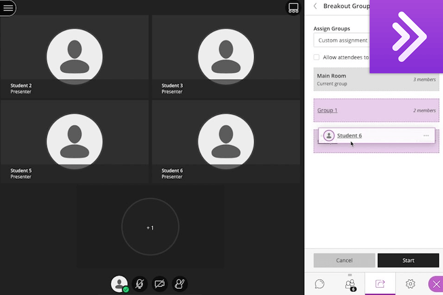
Task: Click the '3 members' text in Main Room
Action: pyautogui.click(x=425, y=79)
